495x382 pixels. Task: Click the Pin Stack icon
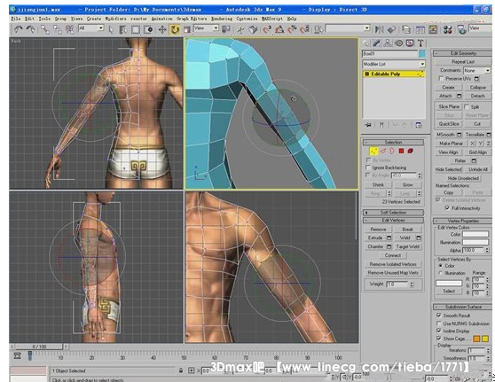tap(368, 125)
